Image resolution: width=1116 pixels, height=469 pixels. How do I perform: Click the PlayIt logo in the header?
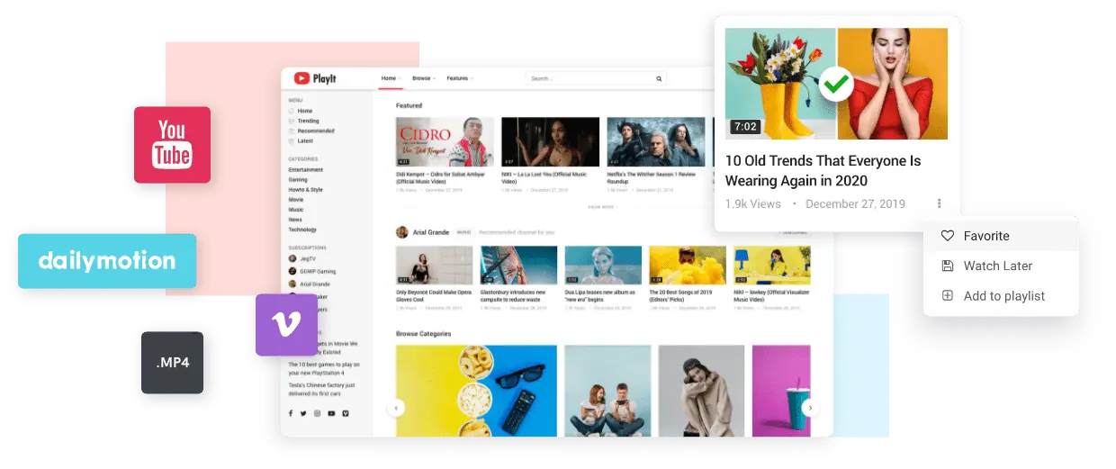coord(314,78)
